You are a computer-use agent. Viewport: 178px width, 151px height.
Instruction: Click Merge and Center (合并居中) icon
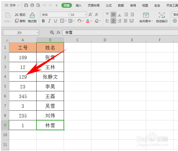(146, 15)
